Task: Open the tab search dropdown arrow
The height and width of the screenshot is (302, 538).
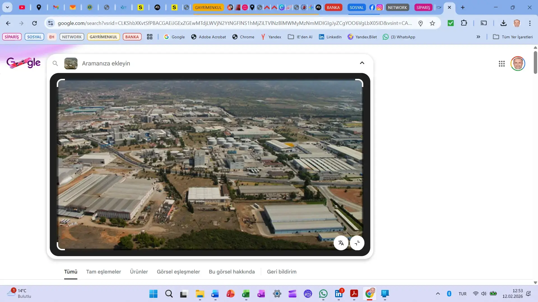Action: pos(8,8)
